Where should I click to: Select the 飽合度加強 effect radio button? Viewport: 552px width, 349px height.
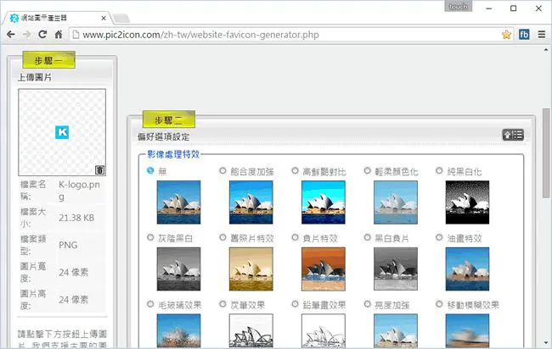(x=222, y=170)
